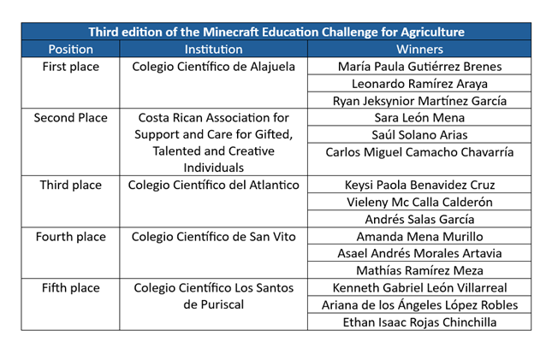Select the Institution column header
The width and height of the screenshot is (552, 342).
point(214,49)
